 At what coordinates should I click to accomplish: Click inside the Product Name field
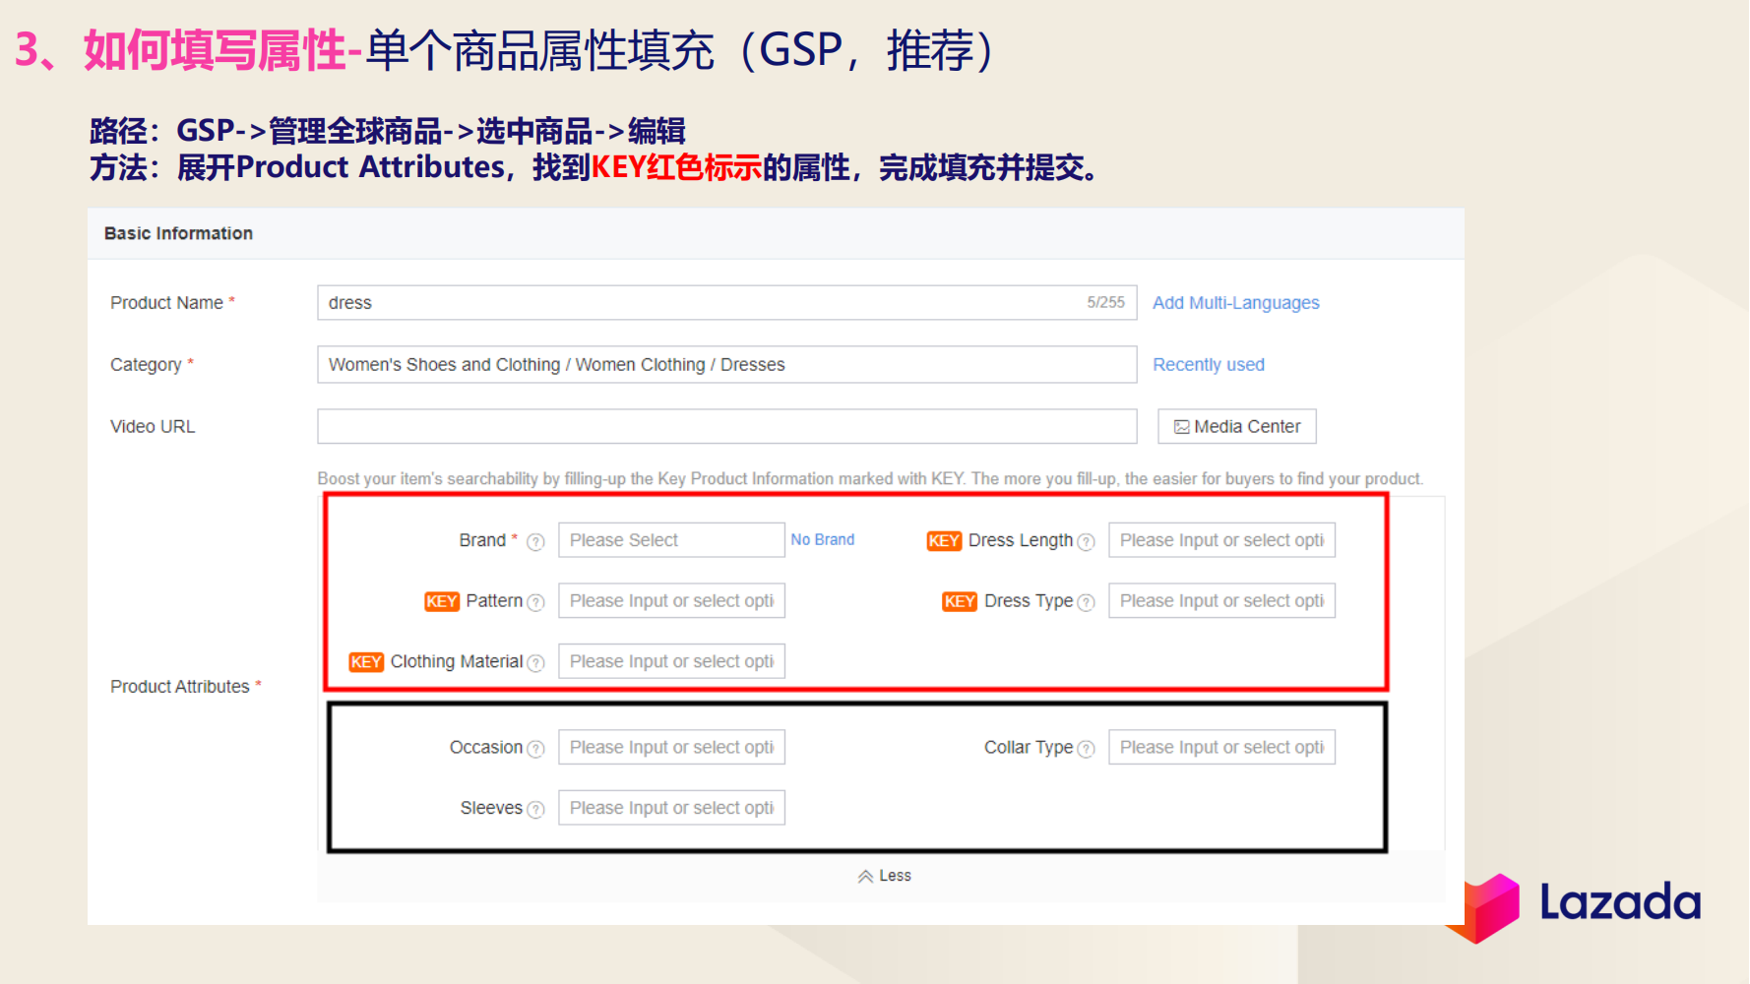coord(689,302)
